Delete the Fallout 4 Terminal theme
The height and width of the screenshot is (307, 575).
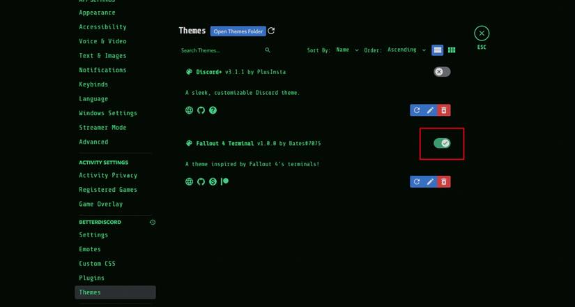point(444,181)
